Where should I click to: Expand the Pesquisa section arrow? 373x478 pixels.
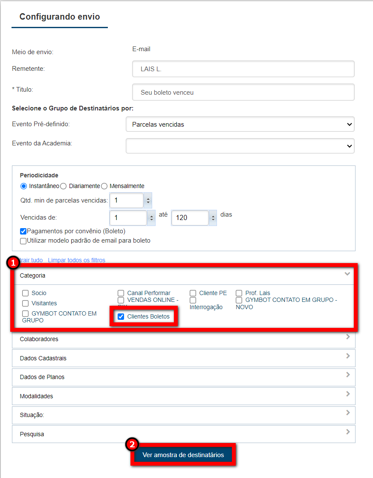pos(348,432)
